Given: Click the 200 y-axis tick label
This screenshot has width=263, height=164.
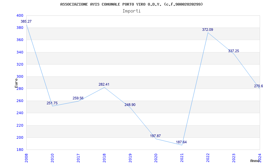Looking at the screenshot, I should pos(20,137).
